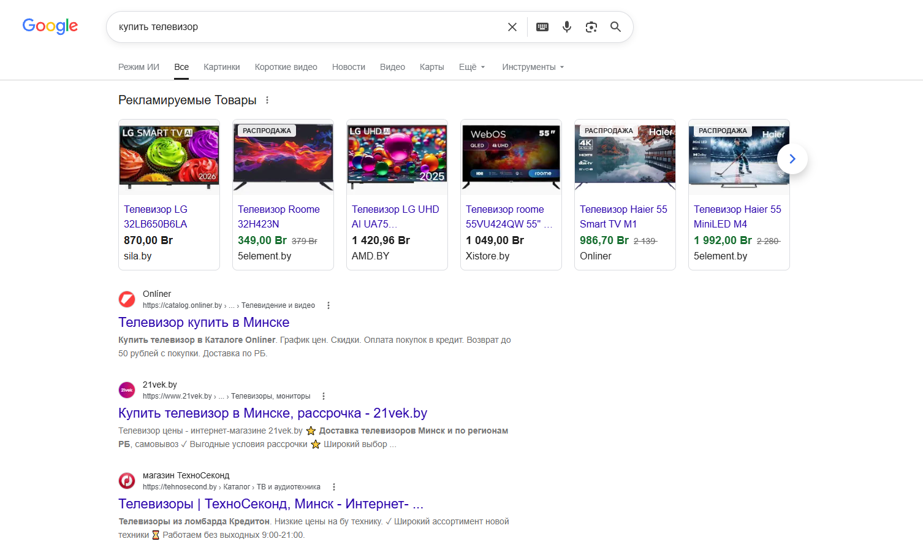Click the 1 420,96 Br price

point(381,240)
